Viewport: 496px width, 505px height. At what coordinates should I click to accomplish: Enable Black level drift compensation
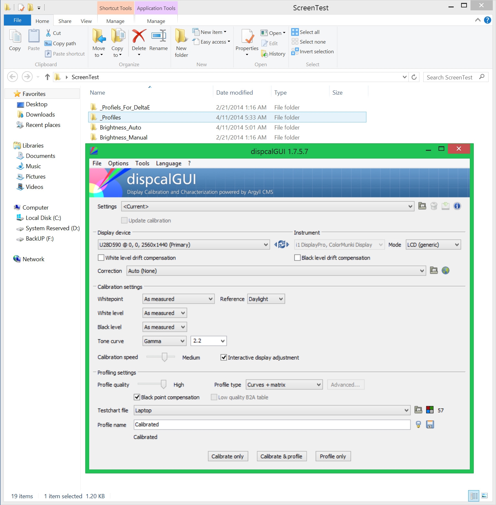pos(298,258)
